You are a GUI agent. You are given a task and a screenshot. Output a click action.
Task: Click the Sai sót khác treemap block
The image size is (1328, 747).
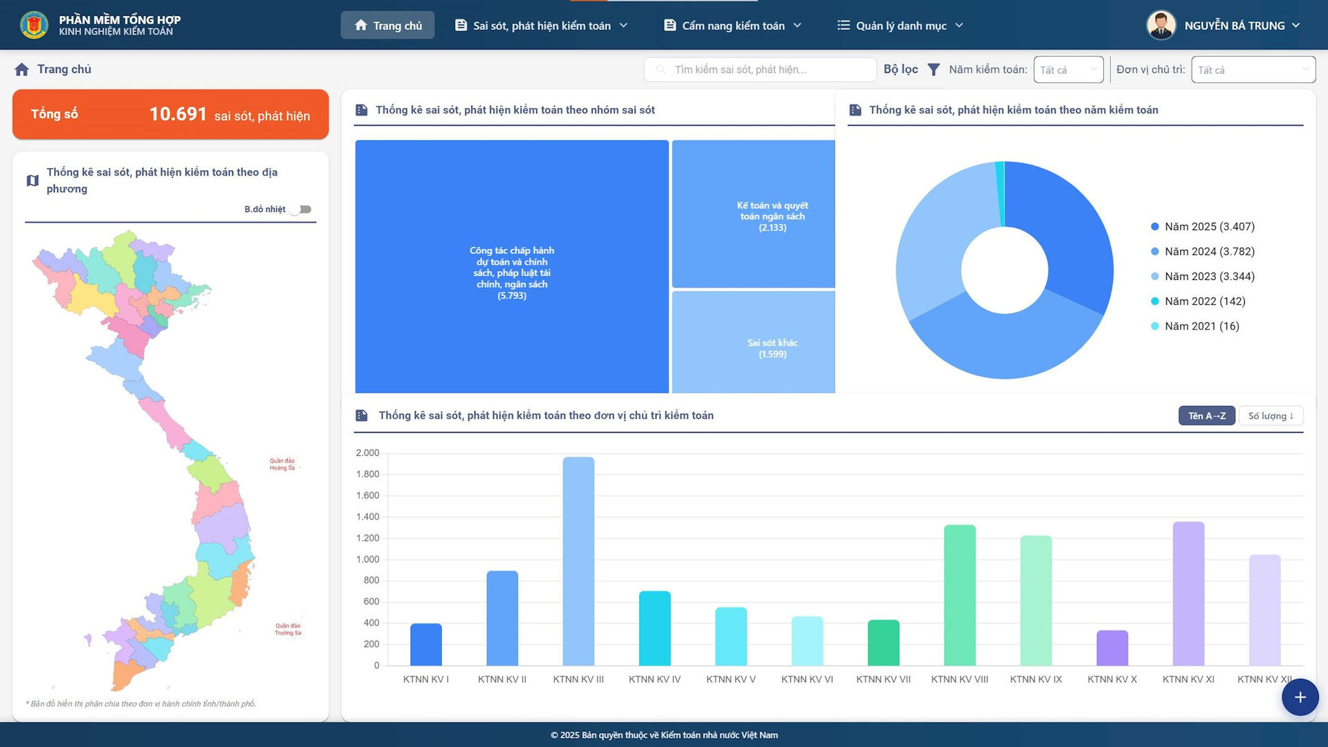(753, 342)
